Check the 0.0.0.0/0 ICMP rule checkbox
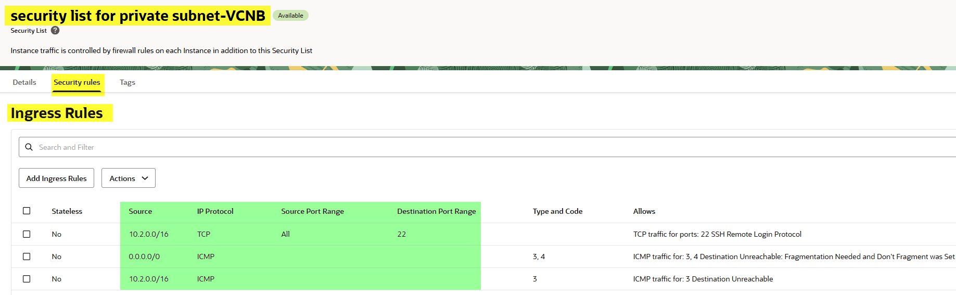 (27, 256)
